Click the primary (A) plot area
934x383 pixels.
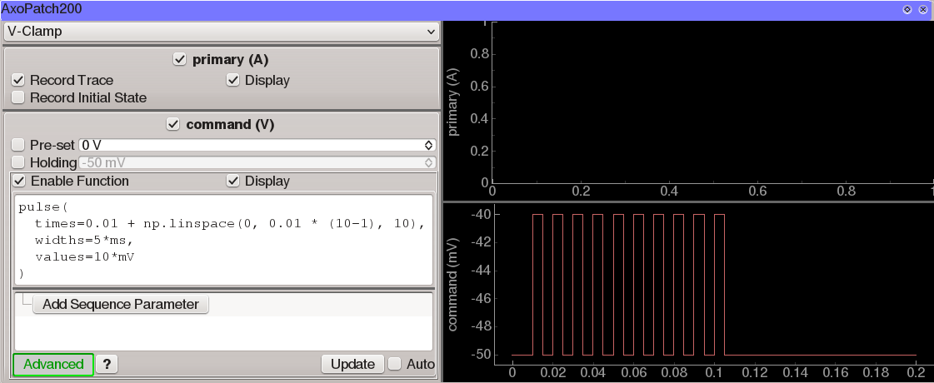click(713, 102)
